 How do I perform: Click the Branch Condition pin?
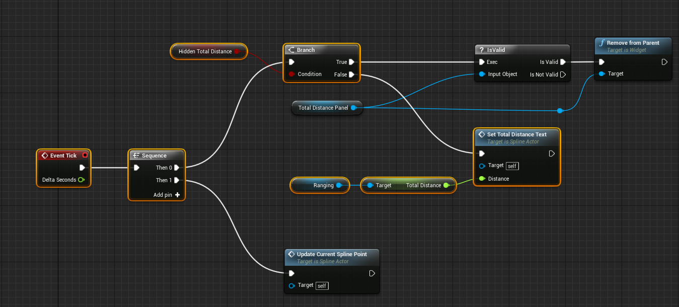click(291, 74)
